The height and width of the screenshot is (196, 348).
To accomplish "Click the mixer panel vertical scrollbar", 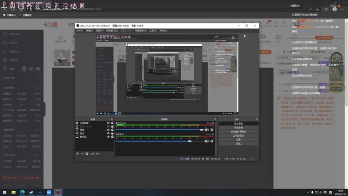I will point(216,138).
